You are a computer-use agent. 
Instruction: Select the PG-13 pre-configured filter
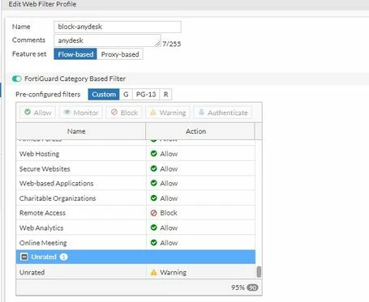(146, 95)
